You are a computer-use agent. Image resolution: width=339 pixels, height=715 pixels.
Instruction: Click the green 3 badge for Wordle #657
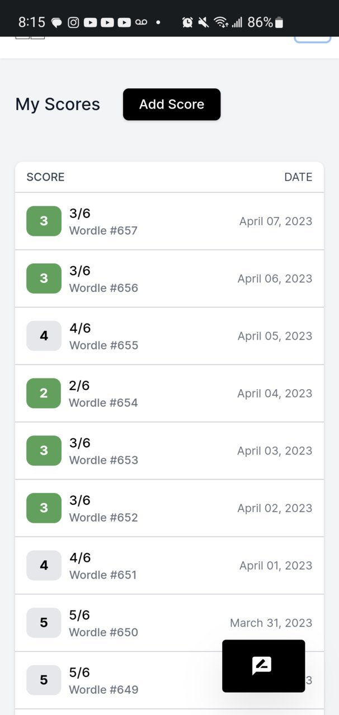44,221
